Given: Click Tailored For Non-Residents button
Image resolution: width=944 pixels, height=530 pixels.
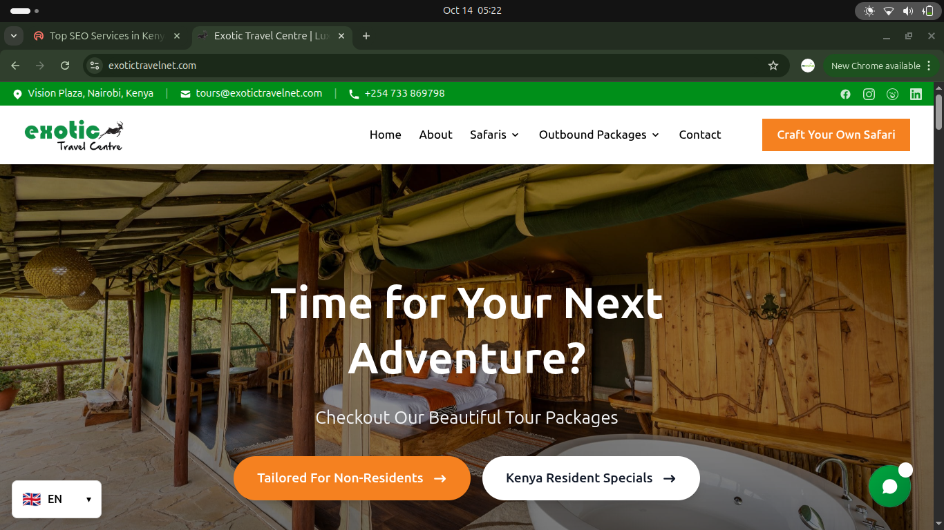Looking at the screenshot, I should 352,478.
